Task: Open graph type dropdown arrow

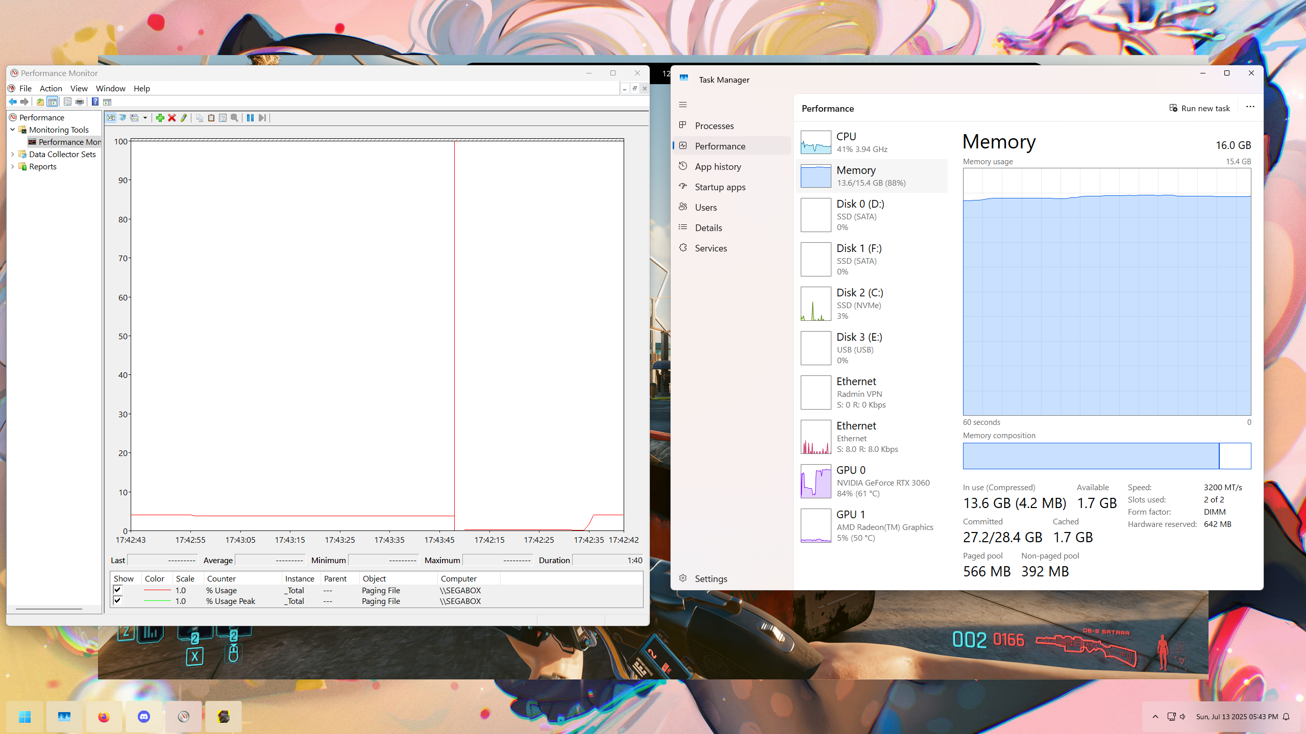Action: tap(145, 118)
